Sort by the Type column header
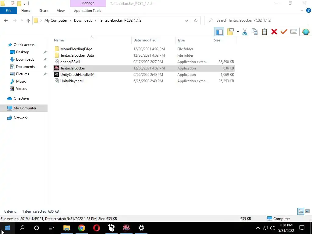Image resolution: width=312 pixels, height=234 pixels. [181, 40]
